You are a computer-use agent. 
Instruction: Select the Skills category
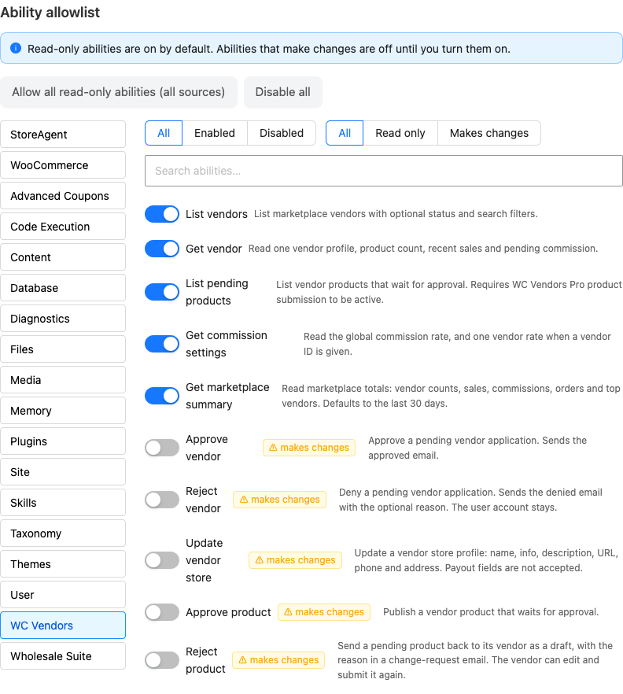click(63, 503)
